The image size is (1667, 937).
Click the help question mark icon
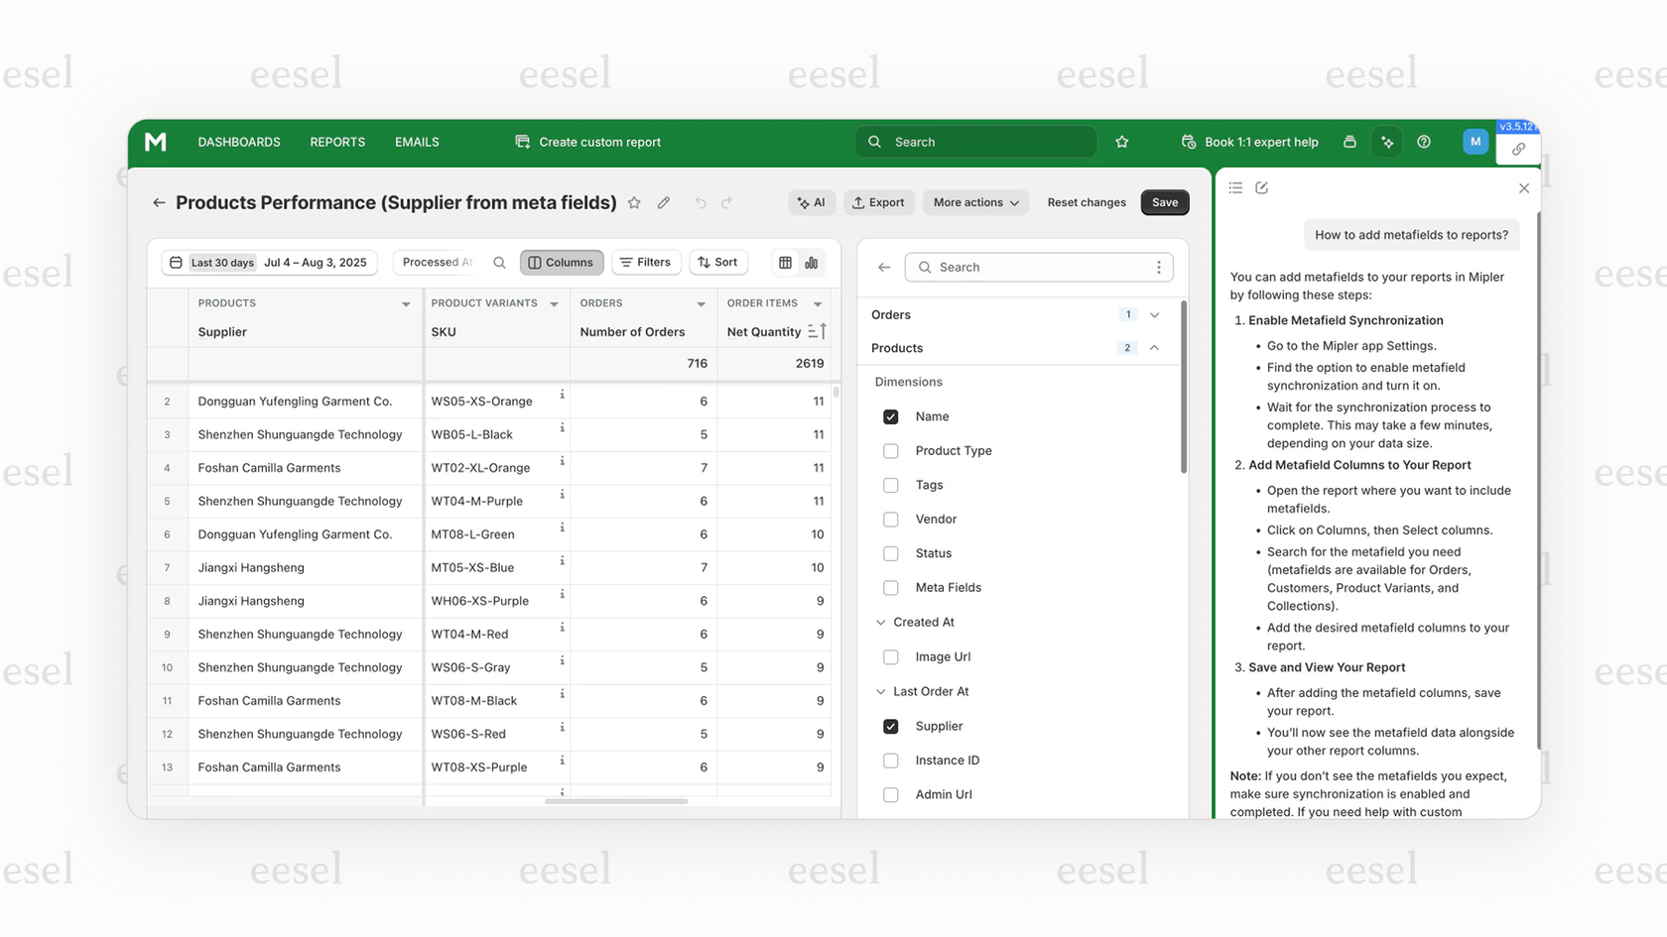[x=1423, y=142]
